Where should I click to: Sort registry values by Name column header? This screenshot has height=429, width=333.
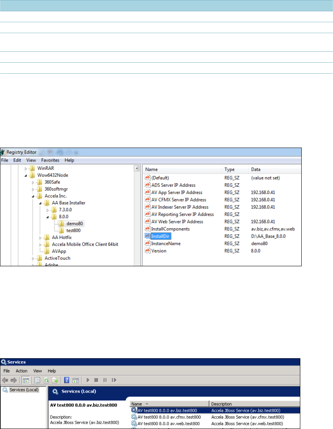pyautogui.click(x=182, y=169)
